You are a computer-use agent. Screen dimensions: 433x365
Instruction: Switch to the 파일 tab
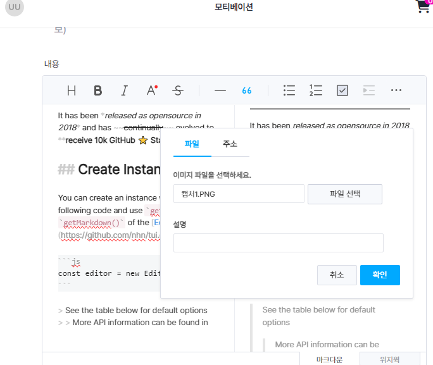point(192,144)
